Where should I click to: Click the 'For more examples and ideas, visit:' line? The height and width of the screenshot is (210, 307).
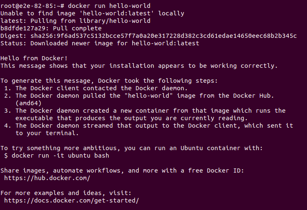click(x=66, y=193)
